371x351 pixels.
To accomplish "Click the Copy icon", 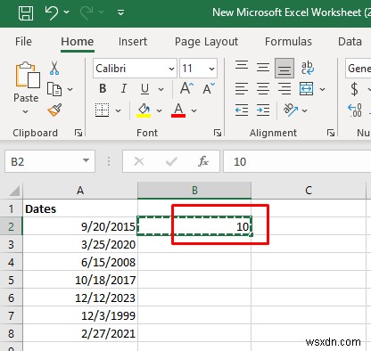I will (x=54, y=89).
